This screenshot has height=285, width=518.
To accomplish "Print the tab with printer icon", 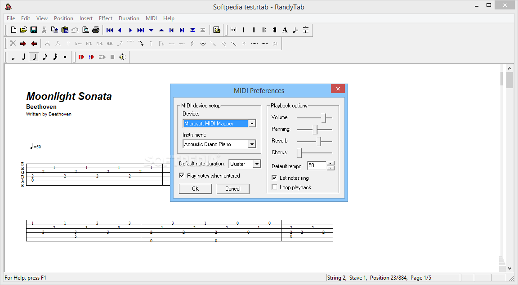I will point(96,30).
